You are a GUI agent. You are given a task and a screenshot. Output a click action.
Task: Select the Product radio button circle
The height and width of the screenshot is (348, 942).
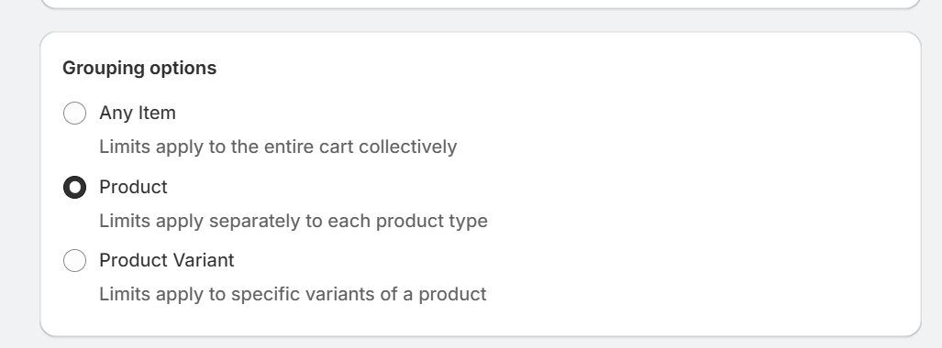point(74,187)
